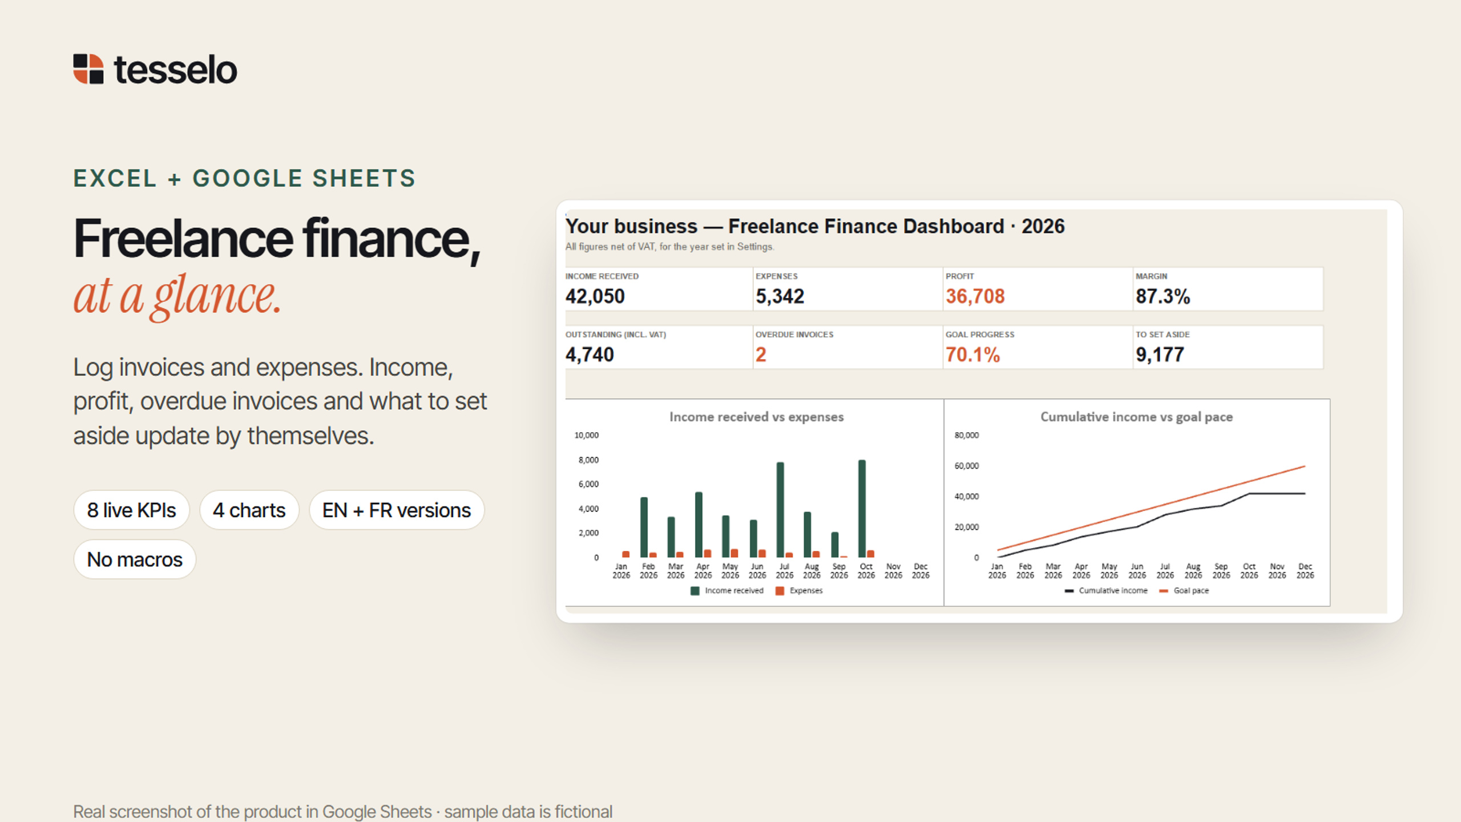
Task: Click the Profit value 36,708
Action: click(975, 296)
